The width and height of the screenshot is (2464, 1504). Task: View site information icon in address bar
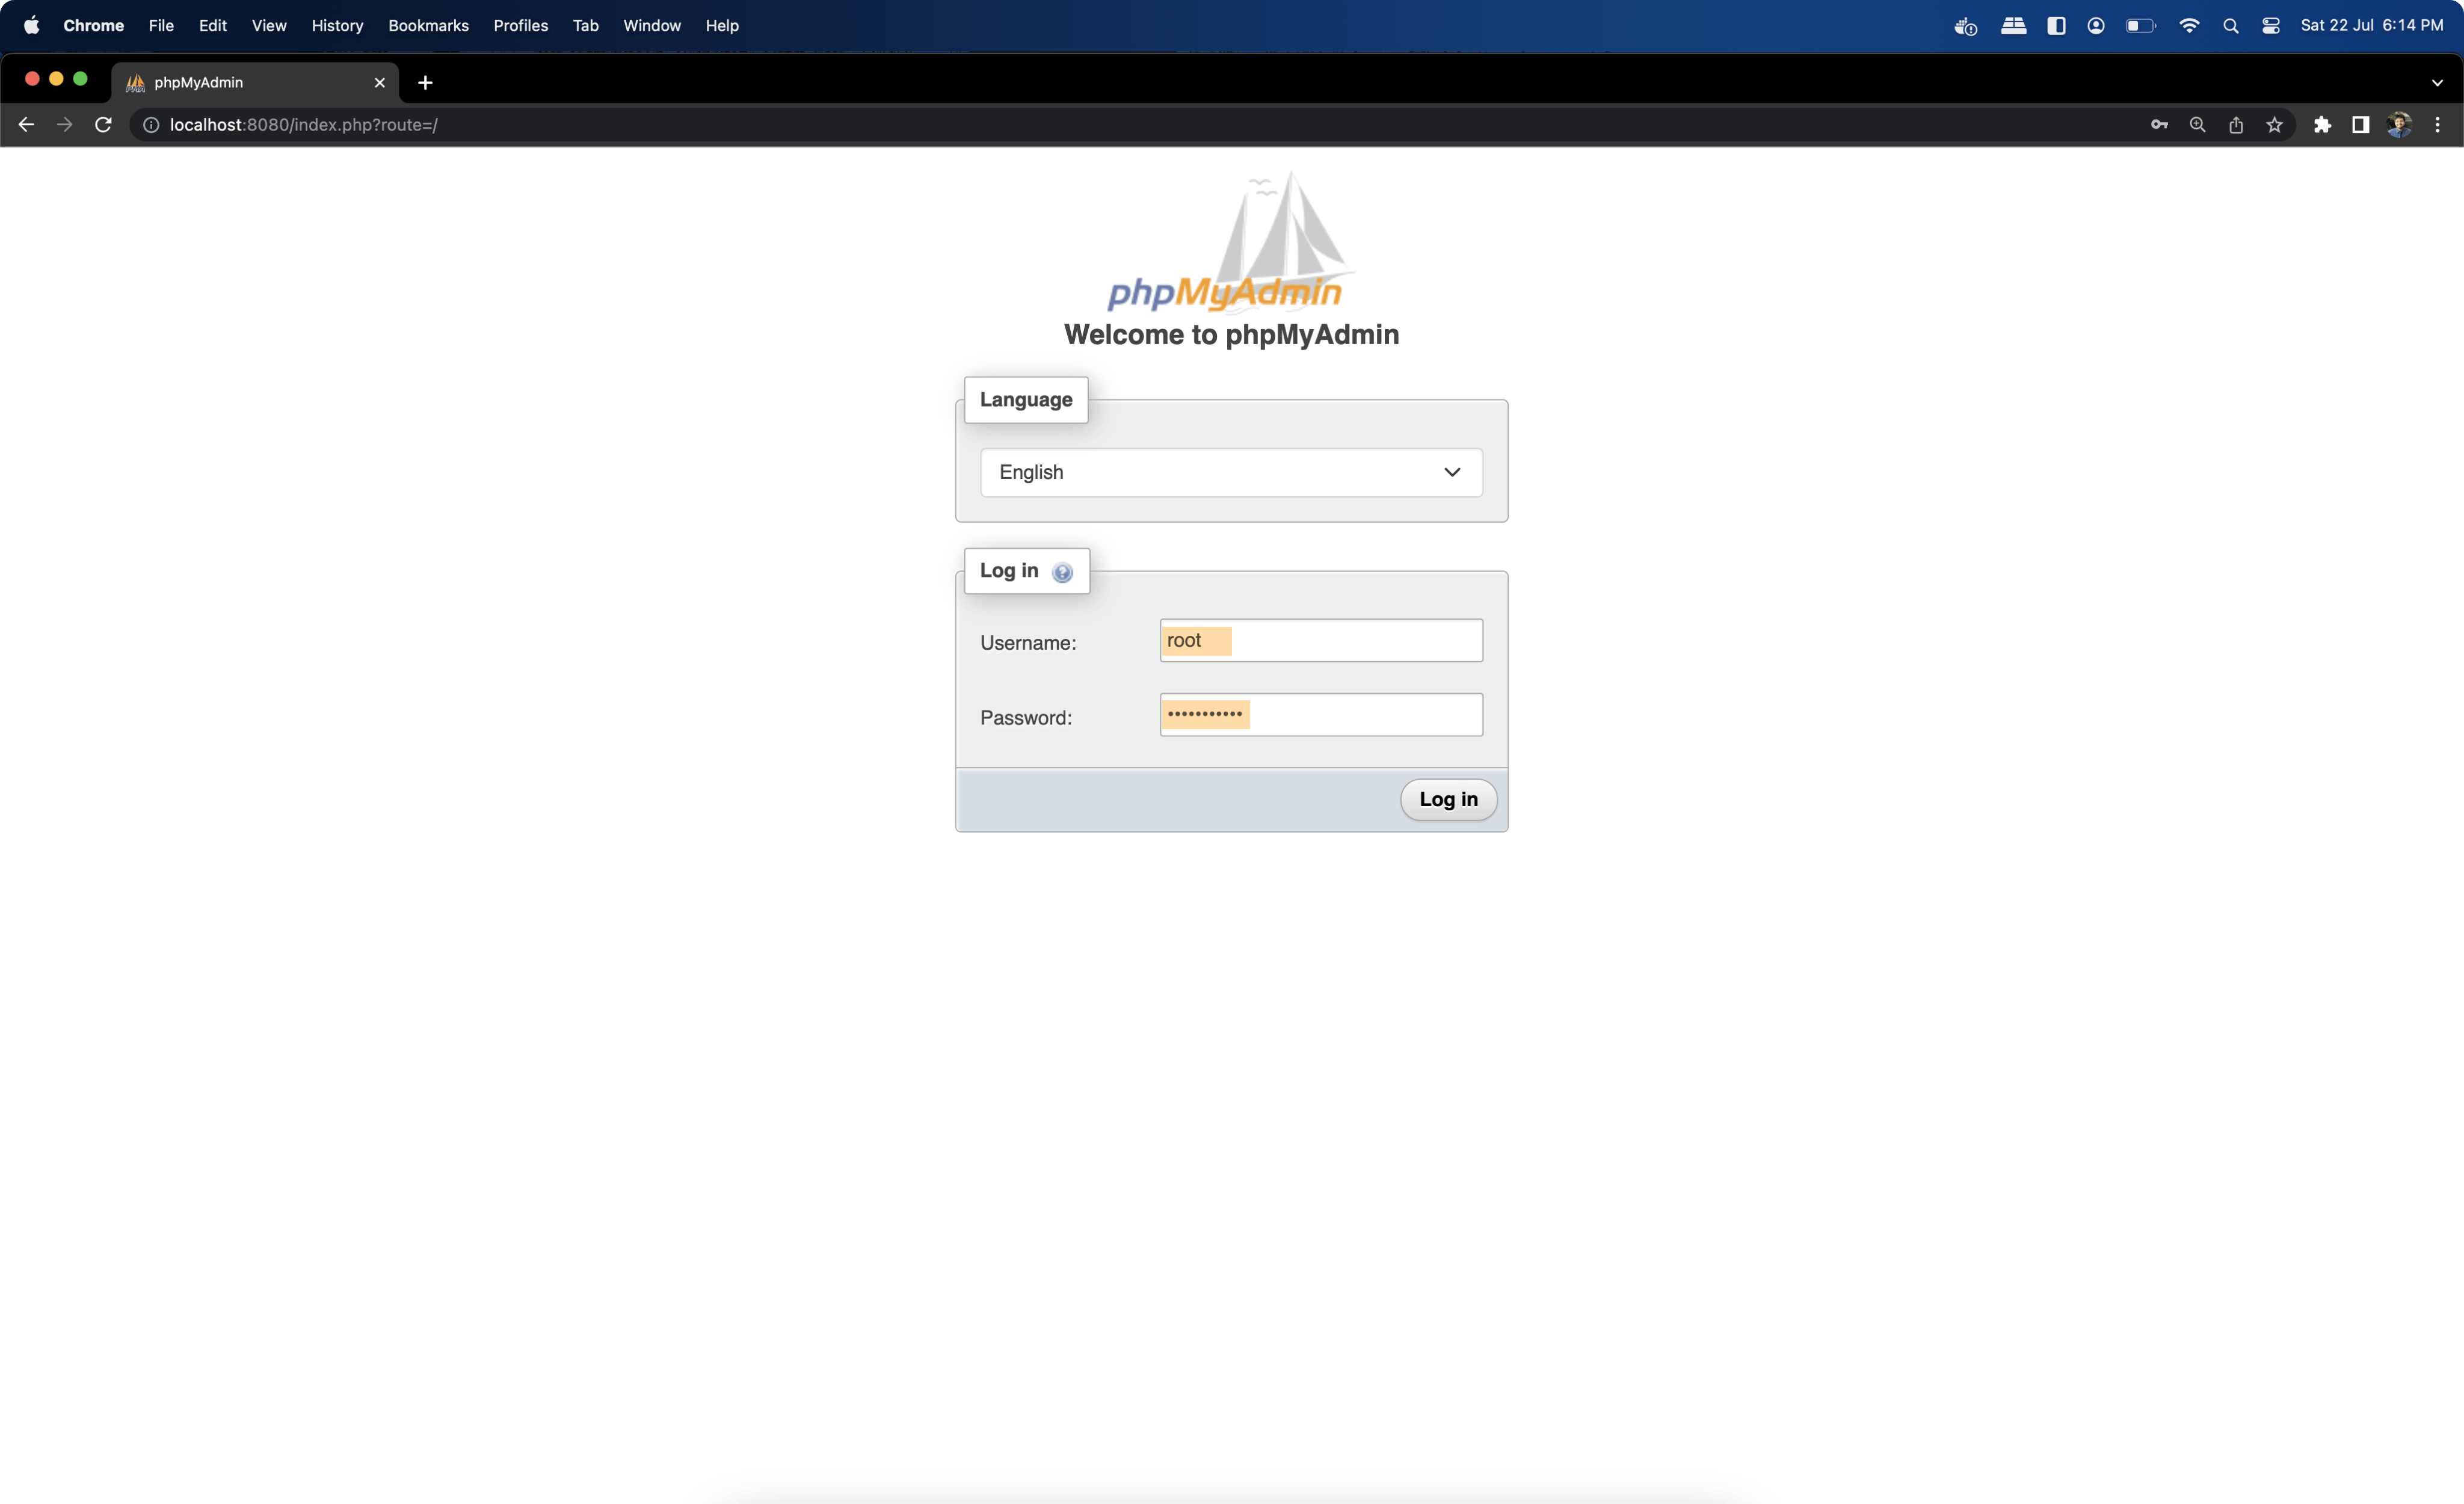point(151,125)
